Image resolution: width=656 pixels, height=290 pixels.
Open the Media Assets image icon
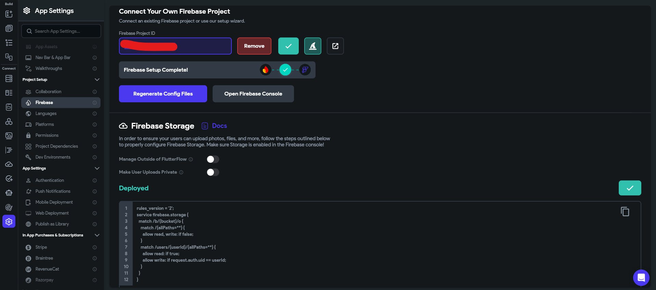pyautogui.click(x=9, y=136)
